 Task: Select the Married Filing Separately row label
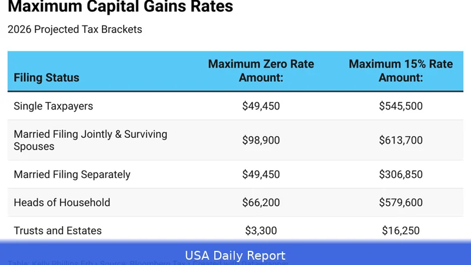[72, 174]
